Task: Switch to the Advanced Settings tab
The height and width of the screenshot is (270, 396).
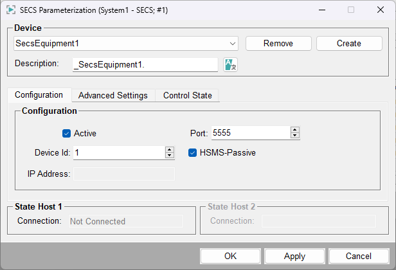Action: (x=113, y=95)
